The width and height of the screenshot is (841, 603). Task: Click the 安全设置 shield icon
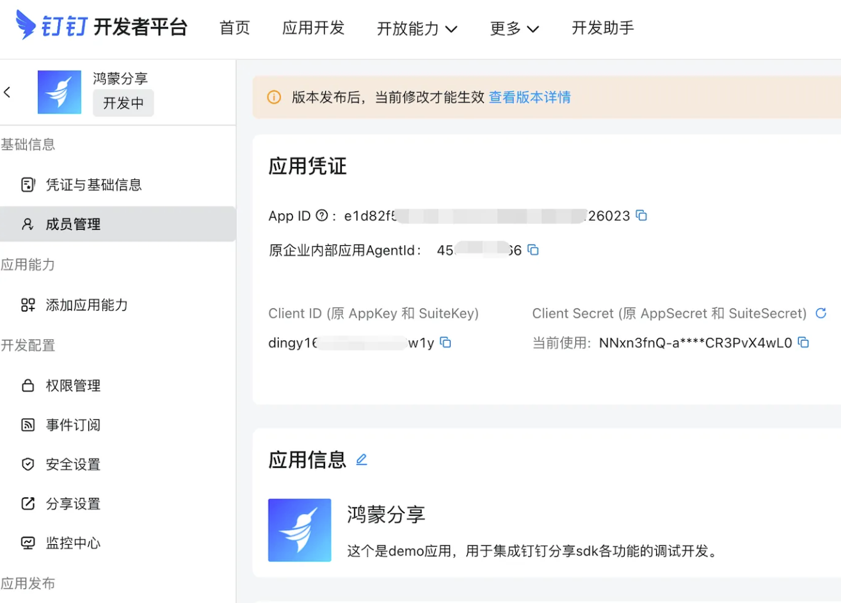pos(28,464)
